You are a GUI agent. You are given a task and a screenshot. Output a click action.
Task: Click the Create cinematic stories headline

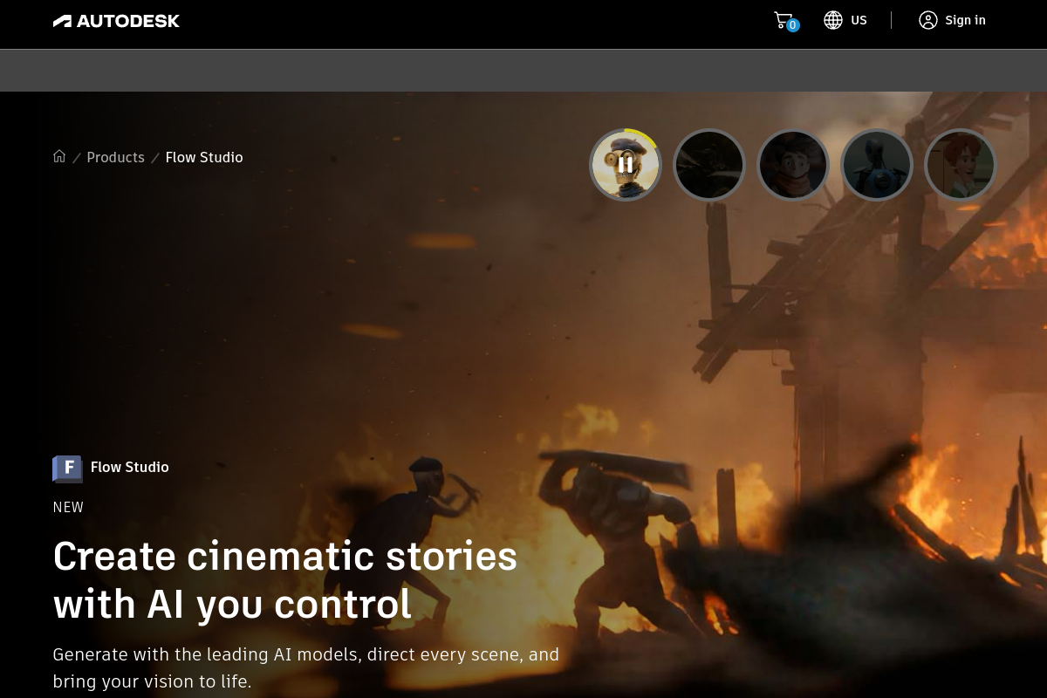point(285,579)
